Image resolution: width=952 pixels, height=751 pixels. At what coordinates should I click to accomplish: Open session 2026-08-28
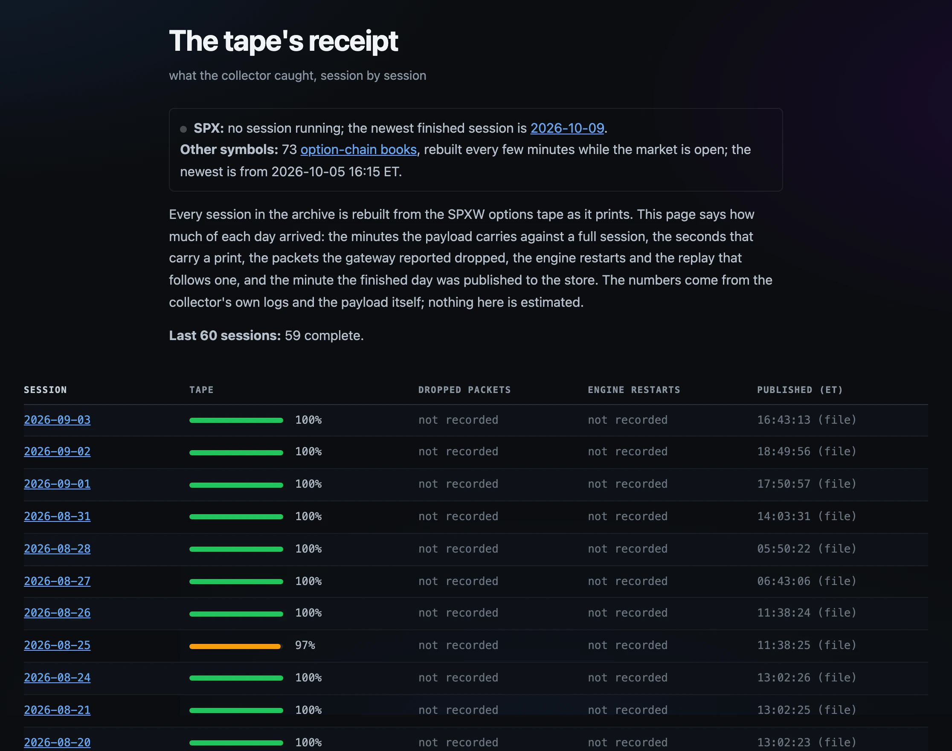57,549
